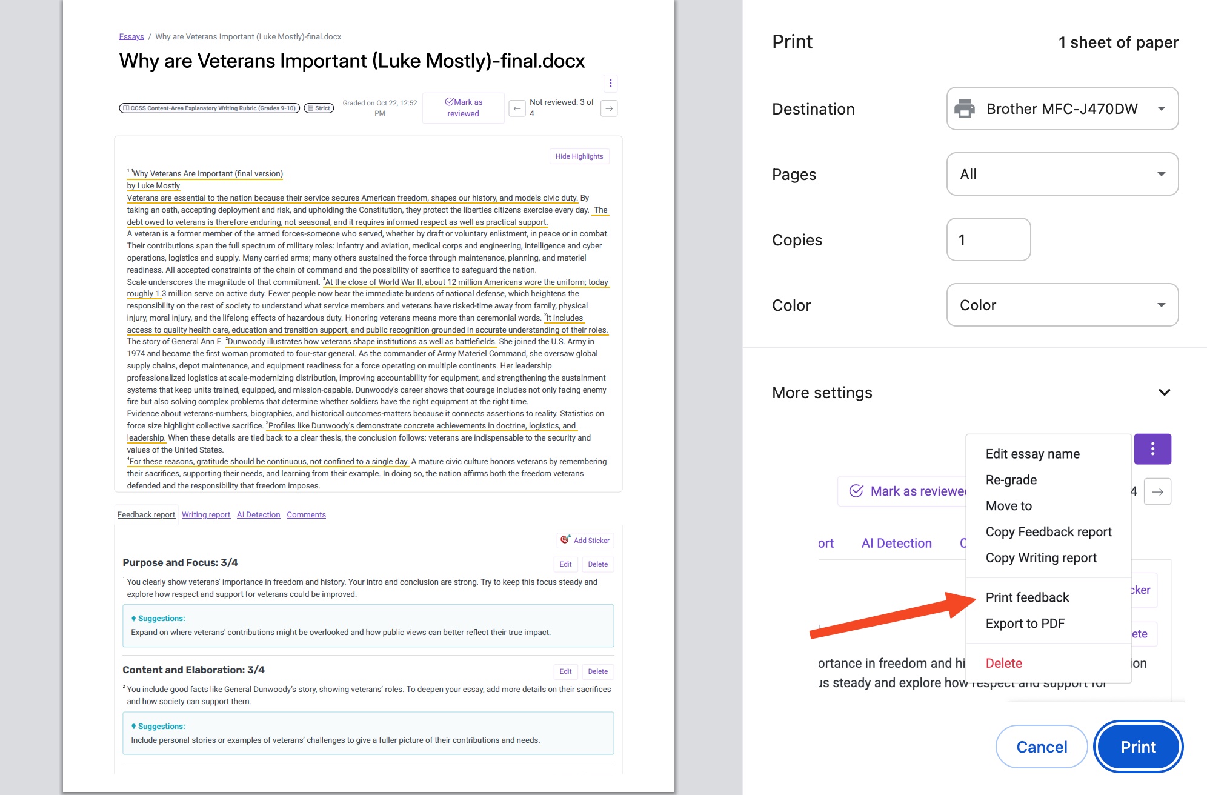Image resolution: width=1207 pixels, height=795 pixels.
Task: Click the CCSS rubric tag
Action: tap(209, 108)
